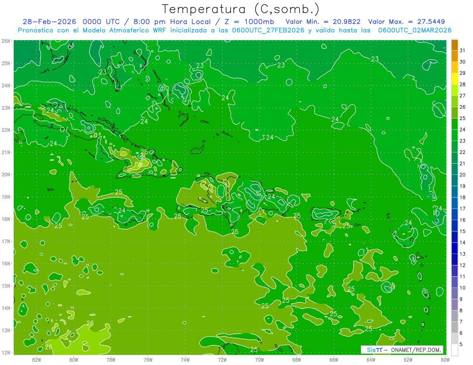473x365 pixels.
Task: Click the '68W' longitude axis label
Action: 296,359
